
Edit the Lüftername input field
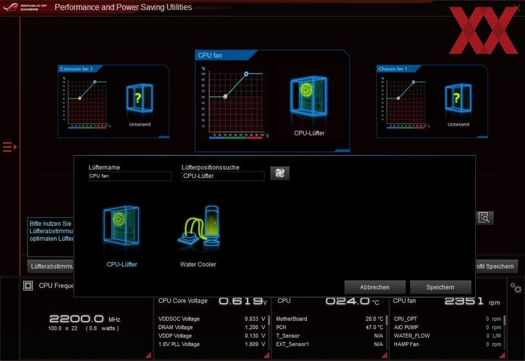[130, 176]
